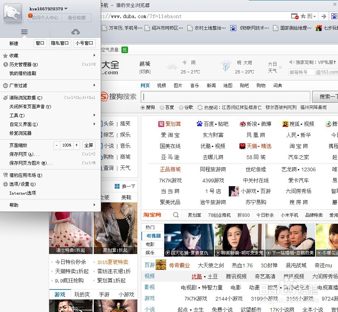Click the shopping cart app market icon

click(6, 175)
